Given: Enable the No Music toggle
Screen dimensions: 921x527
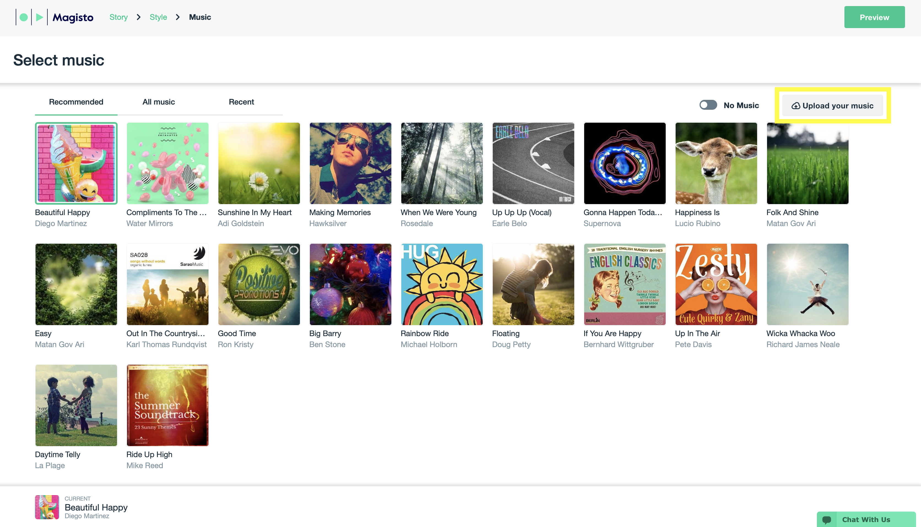Looking at the screenshot, I should point(708,105).
